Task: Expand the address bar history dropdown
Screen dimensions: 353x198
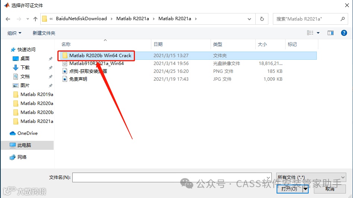Action: point(249,19)
